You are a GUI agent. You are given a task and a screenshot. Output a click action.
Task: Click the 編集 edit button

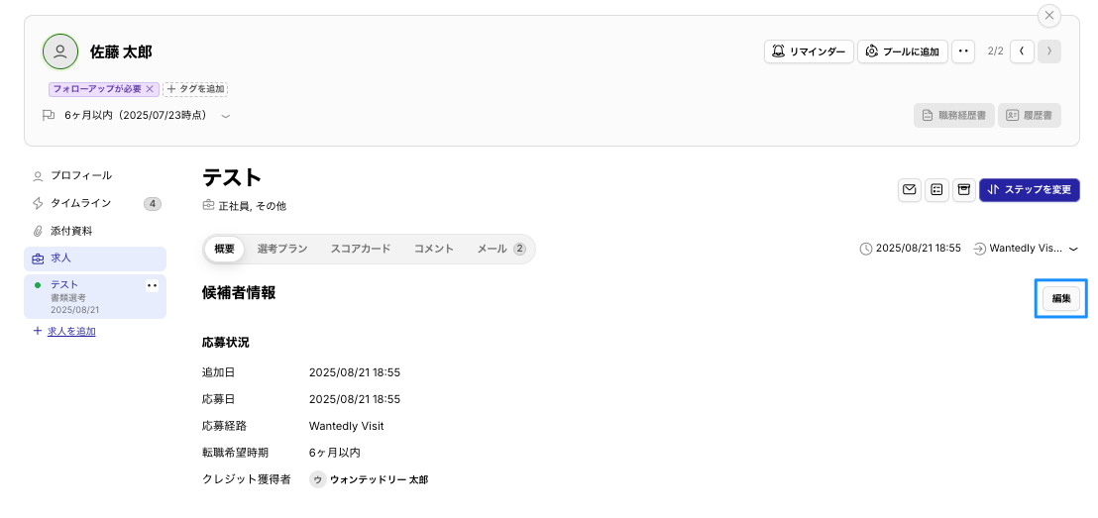point(1060,298)
